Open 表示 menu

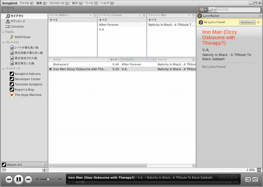click(x=77, y=3)
